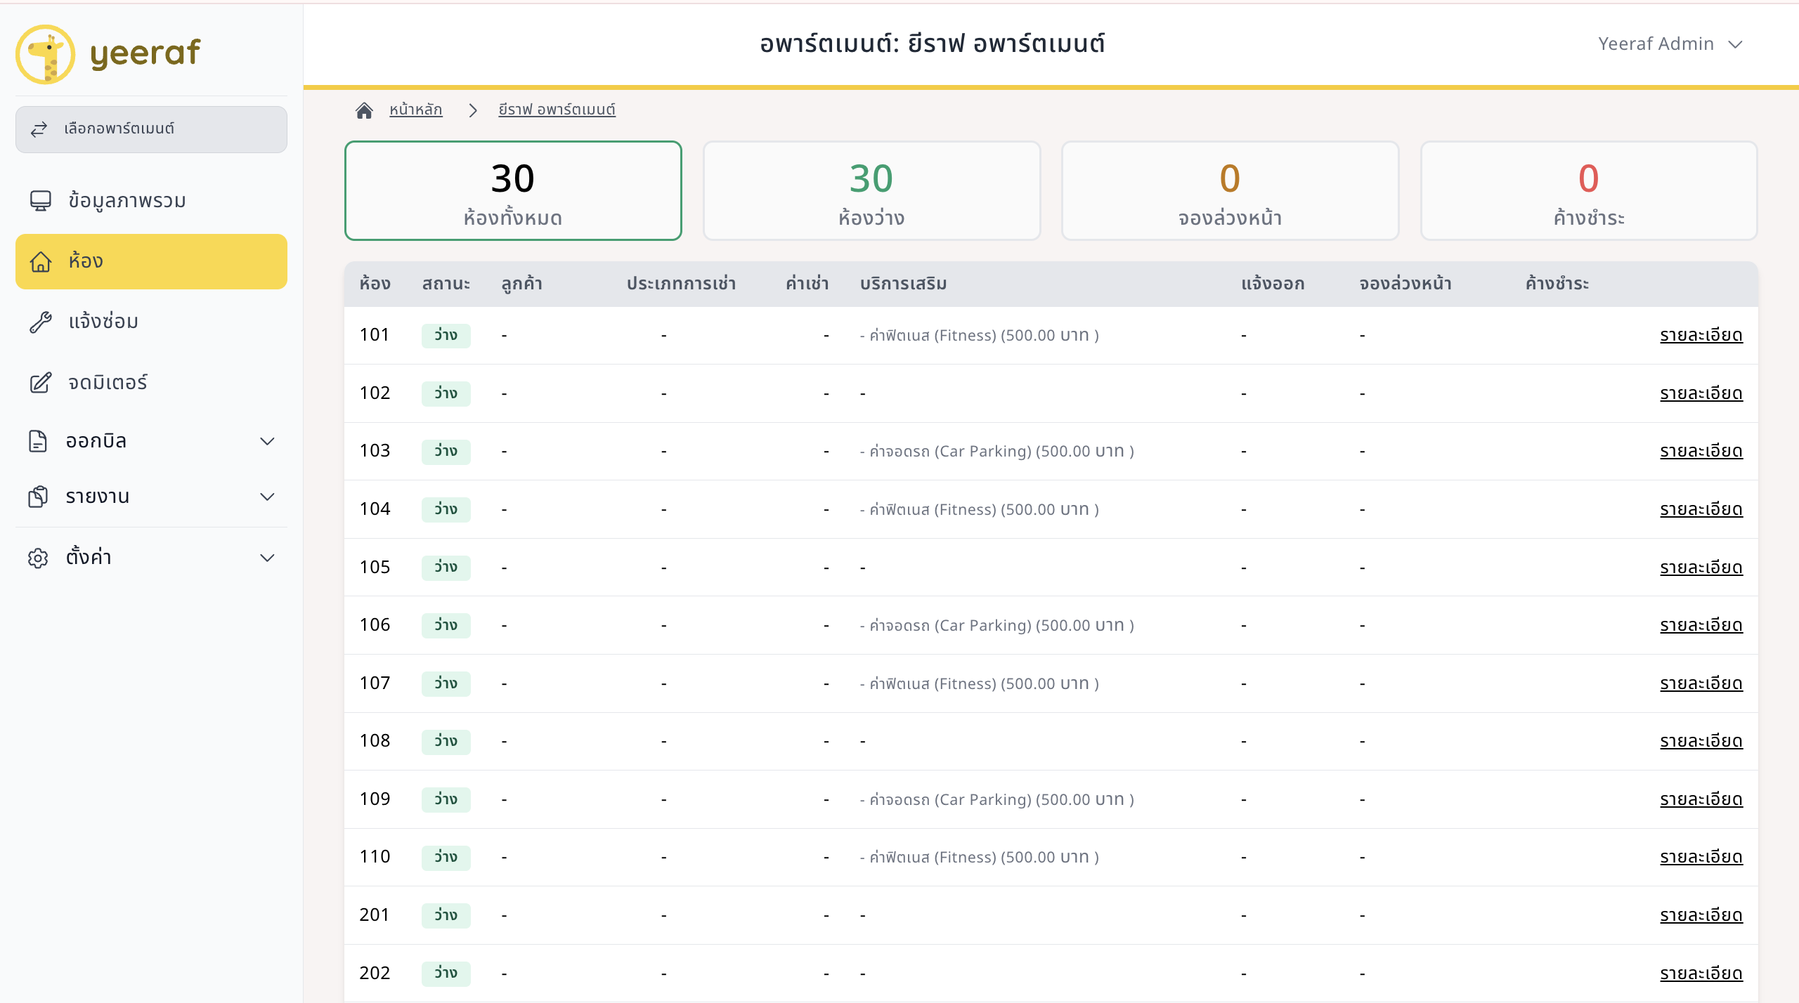Click the wrench icon for แจ้งซ่อม

click(41, 322)
